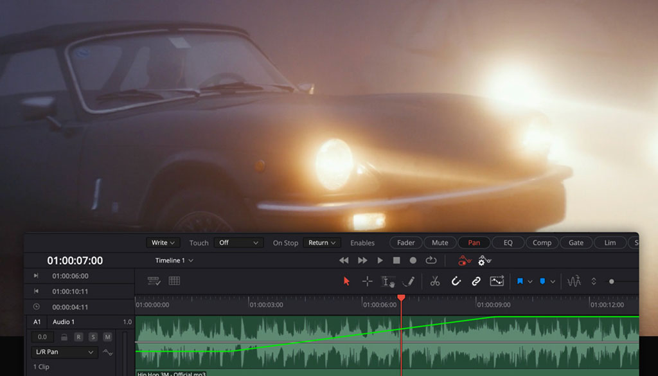The width and height of the screenshot is (658, 376).
Task: Click ruler at 01:00:03:00
Action: pos(266,305)
